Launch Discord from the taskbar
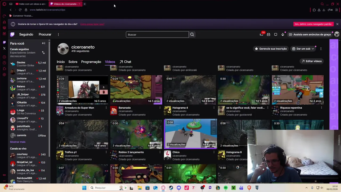This screenshot has width=341, height=192. click(x=179, y=188)
